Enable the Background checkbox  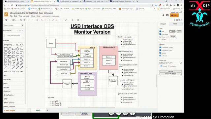[x=160, y=37]
